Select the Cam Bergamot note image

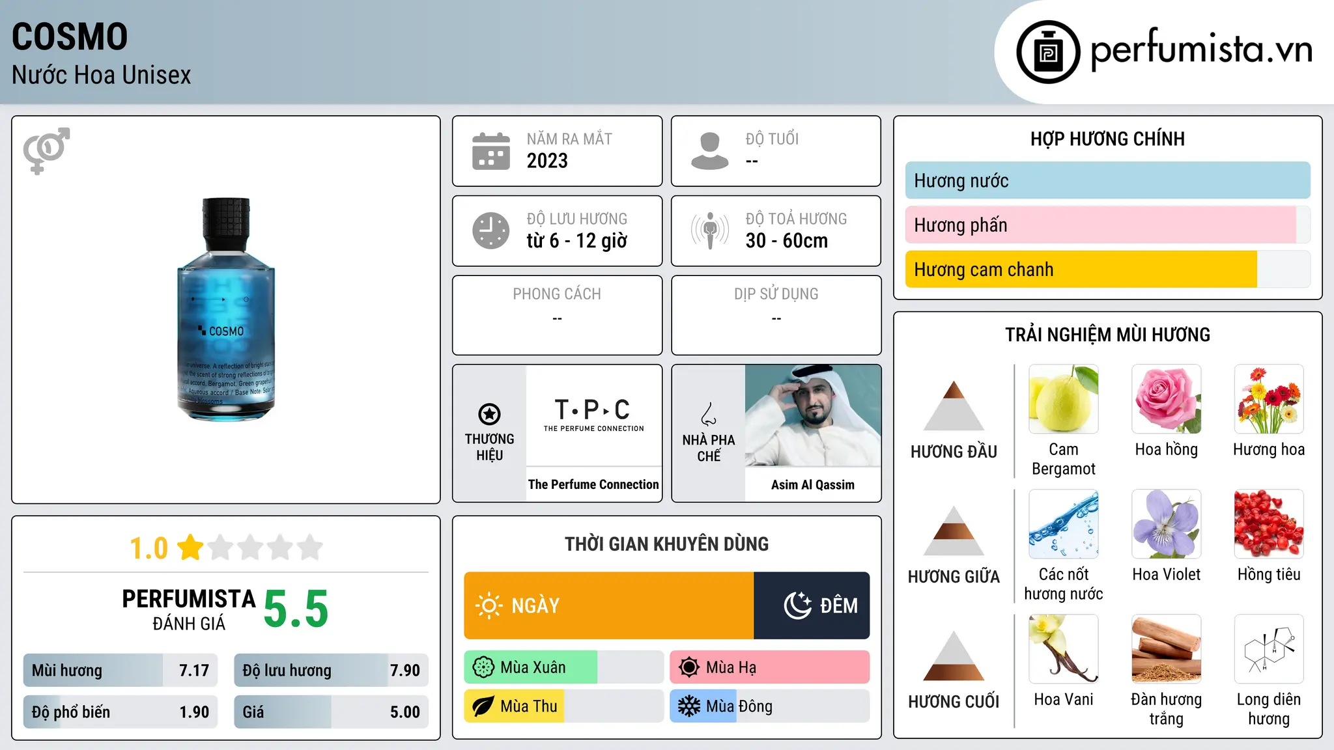click(1064, 399)
